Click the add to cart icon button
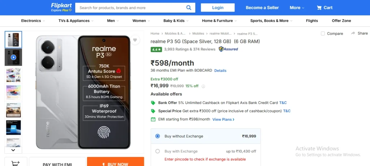Viewport: 370px width, 166px height. tap(16, 162)
